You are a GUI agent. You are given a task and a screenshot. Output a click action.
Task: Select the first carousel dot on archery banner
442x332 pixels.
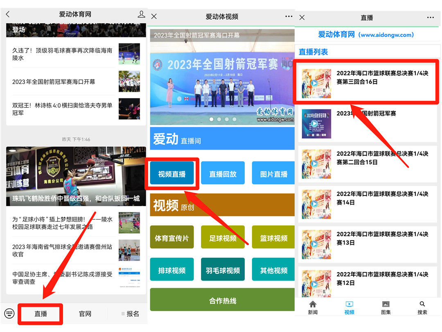(x=212, y=119)
